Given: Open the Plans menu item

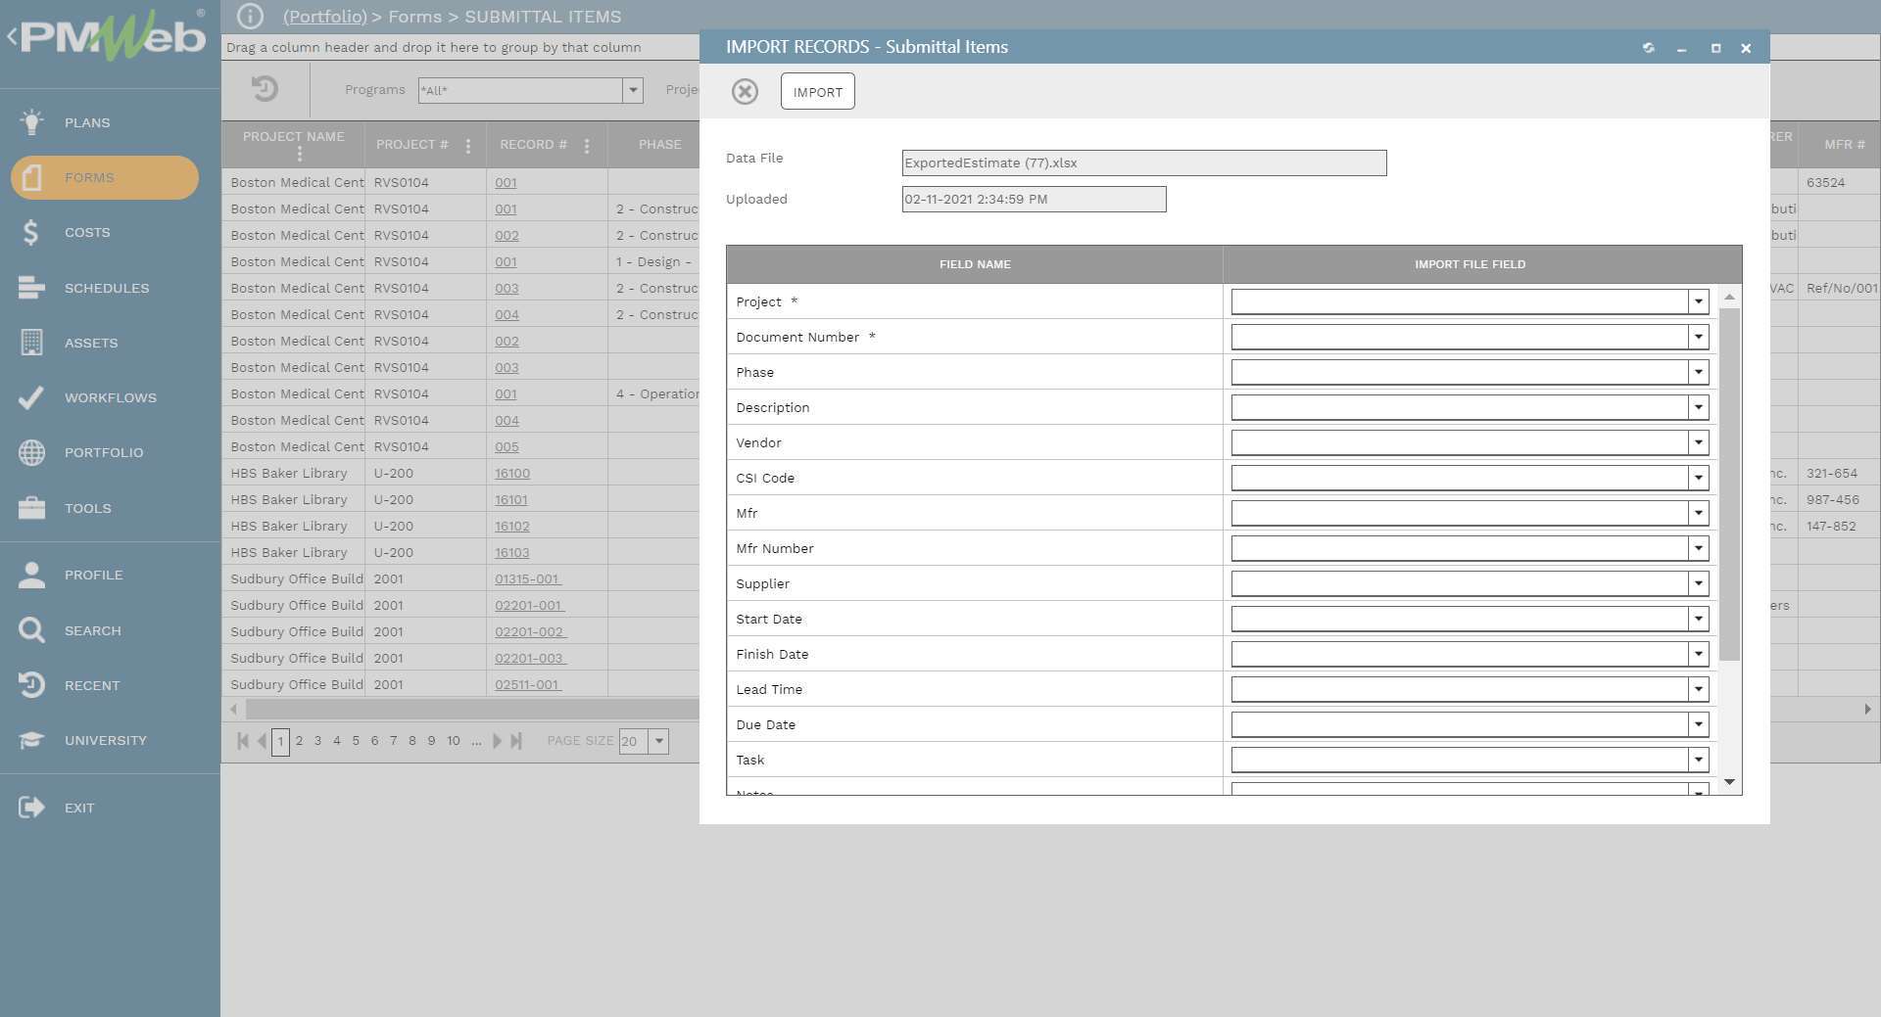Looking at the screenshot, I should coord(87,122).
